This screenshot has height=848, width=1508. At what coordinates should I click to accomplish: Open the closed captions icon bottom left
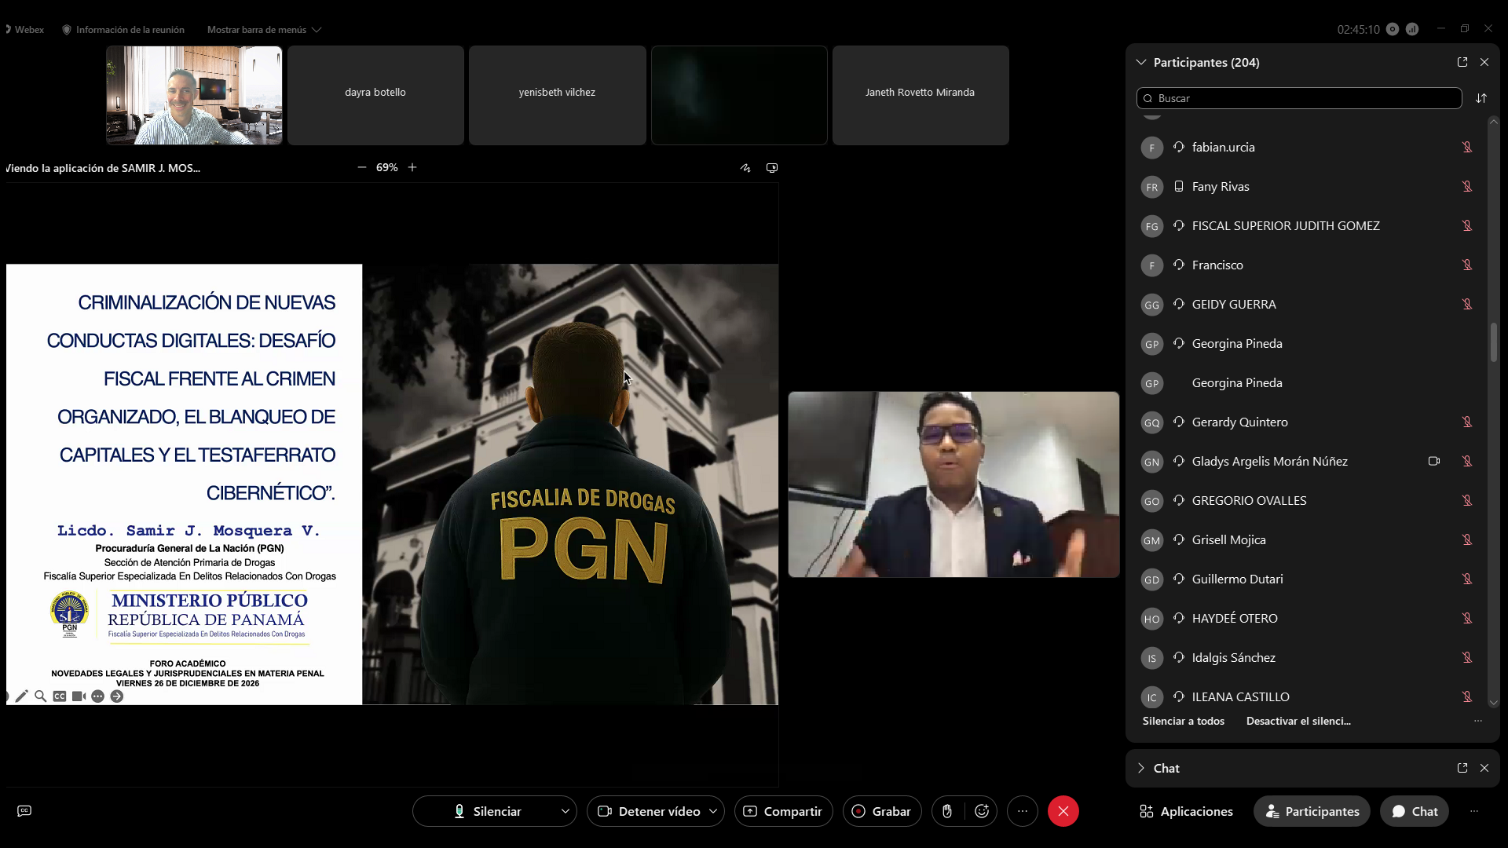pos(24,811)
